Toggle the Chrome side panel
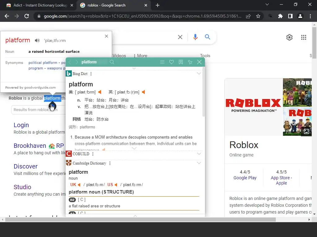 click(290, 16)
